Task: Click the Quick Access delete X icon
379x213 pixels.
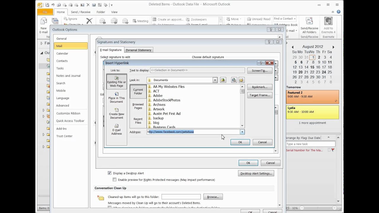Action: click(x=88, y=5)
